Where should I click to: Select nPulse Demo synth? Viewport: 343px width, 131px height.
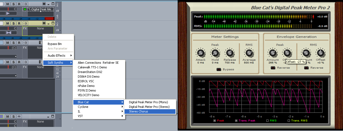99,86
